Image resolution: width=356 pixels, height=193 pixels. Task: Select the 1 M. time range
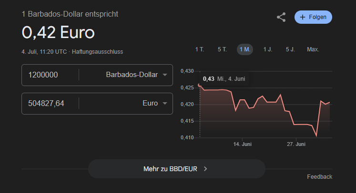pos(245,49)
